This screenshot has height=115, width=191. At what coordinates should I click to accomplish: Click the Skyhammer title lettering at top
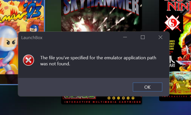coord(101,7)
